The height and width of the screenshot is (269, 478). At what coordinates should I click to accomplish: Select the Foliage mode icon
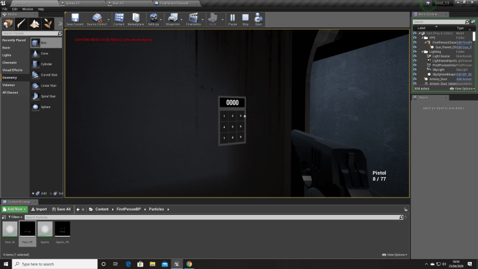(48, 24)
